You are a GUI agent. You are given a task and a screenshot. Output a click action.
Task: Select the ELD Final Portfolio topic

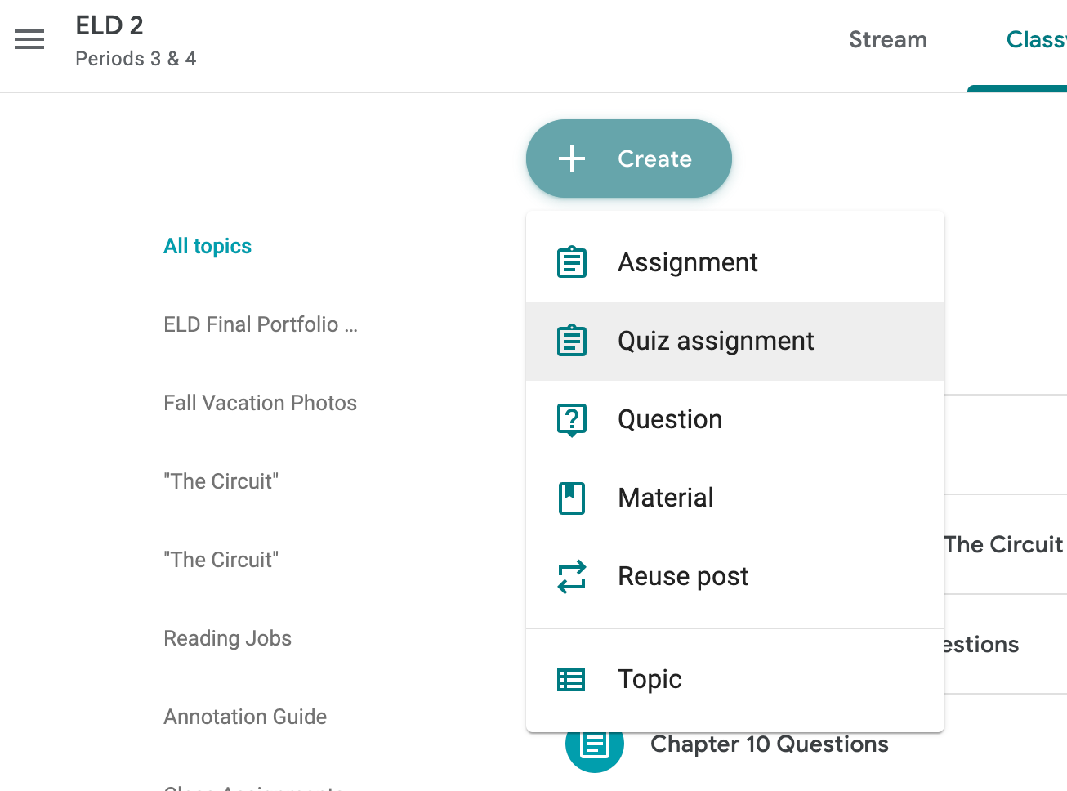pyautogui.click(x=260, y=324)
